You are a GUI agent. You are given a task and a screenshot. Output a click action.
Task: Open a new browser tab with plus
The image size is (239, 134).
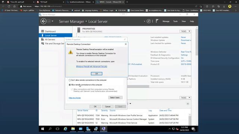pyautogui.click(x=127, y=2)
